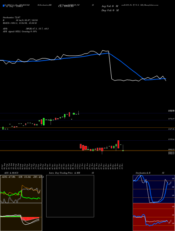The height and width of the screenshot is (231, 175).
Task: Select the '-DY: 43.5' readout
Action: pos(38,177)
